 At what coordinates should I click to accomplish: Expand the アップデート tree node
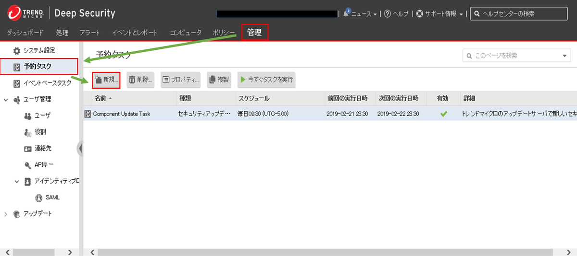pyautogui.click(x=6, y=214)
